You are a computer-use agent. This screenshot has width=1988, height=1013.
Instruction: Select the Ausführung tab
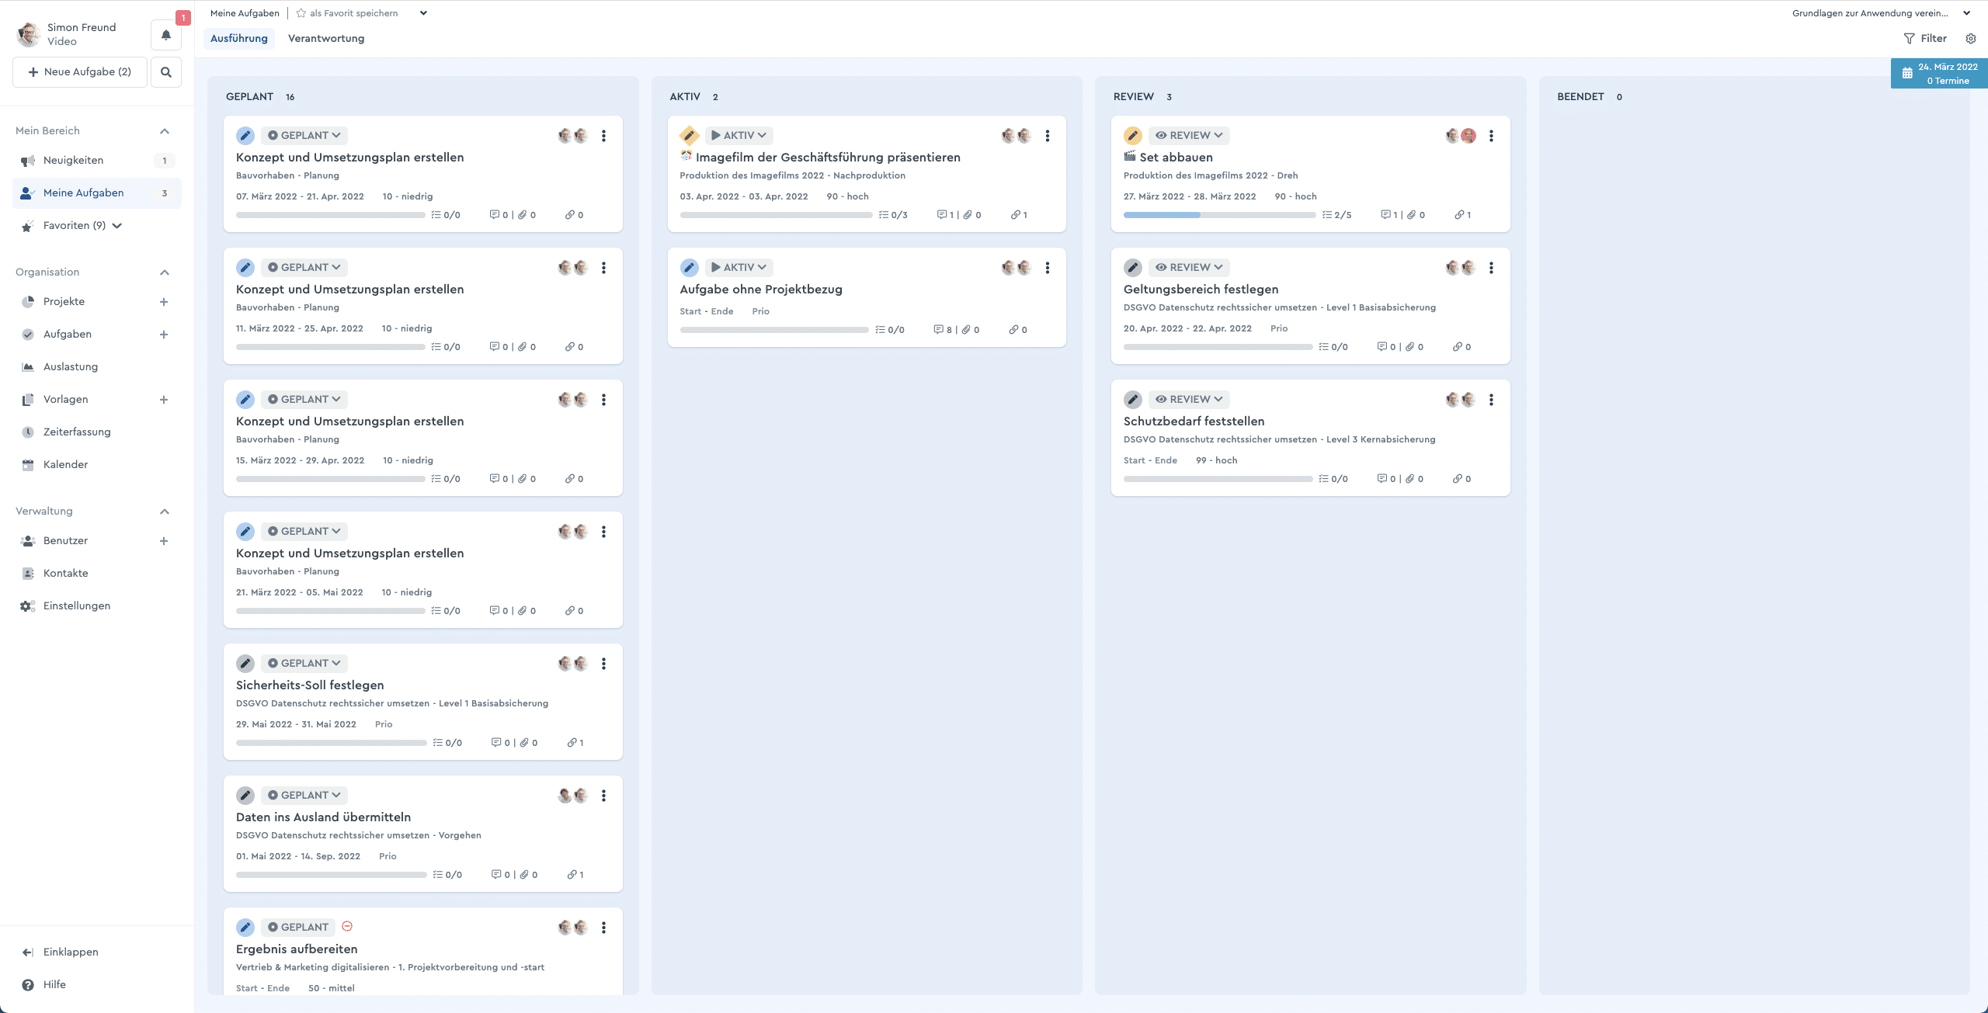[239, 38]
